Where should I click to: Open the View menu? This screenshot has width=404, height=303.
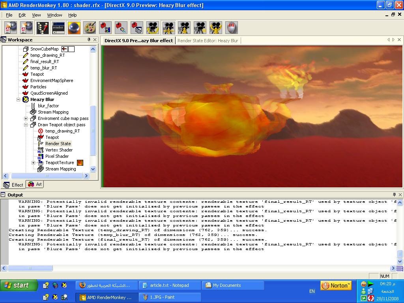click(x=36, y=15)
